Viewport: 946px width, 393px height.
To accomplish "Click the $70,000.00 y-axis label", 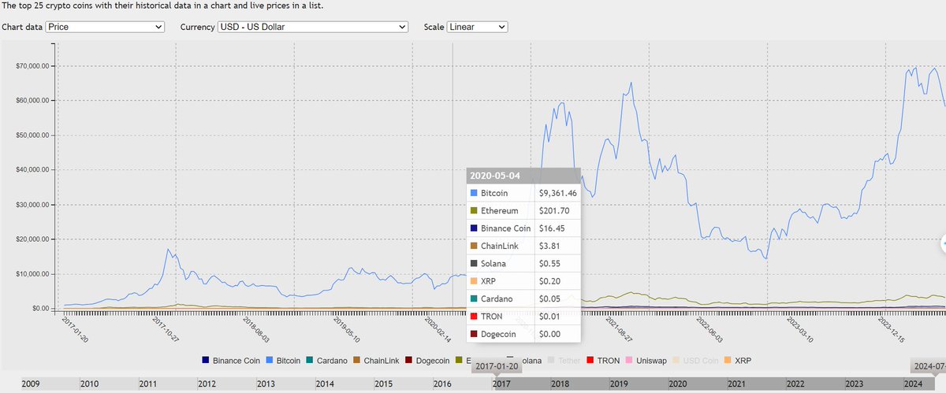I will (34, 66).
